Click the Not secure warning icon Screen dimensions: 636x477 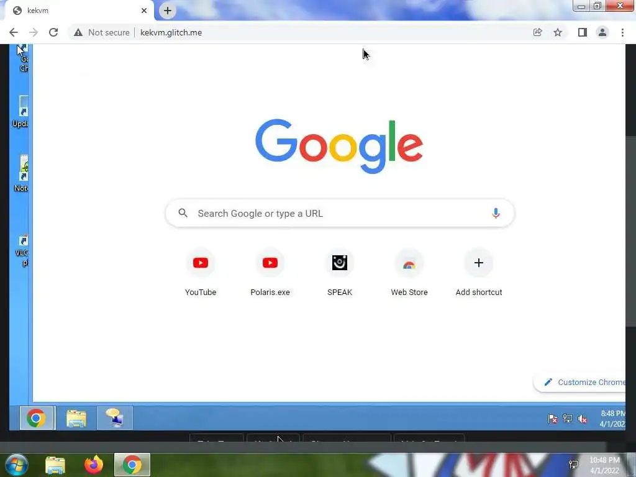point(78,32)
